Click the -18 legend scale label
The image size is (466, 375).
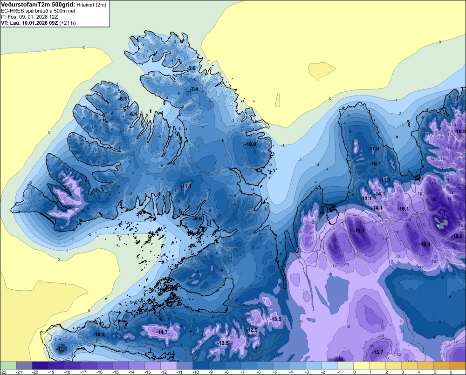click(x=67, y=372)
